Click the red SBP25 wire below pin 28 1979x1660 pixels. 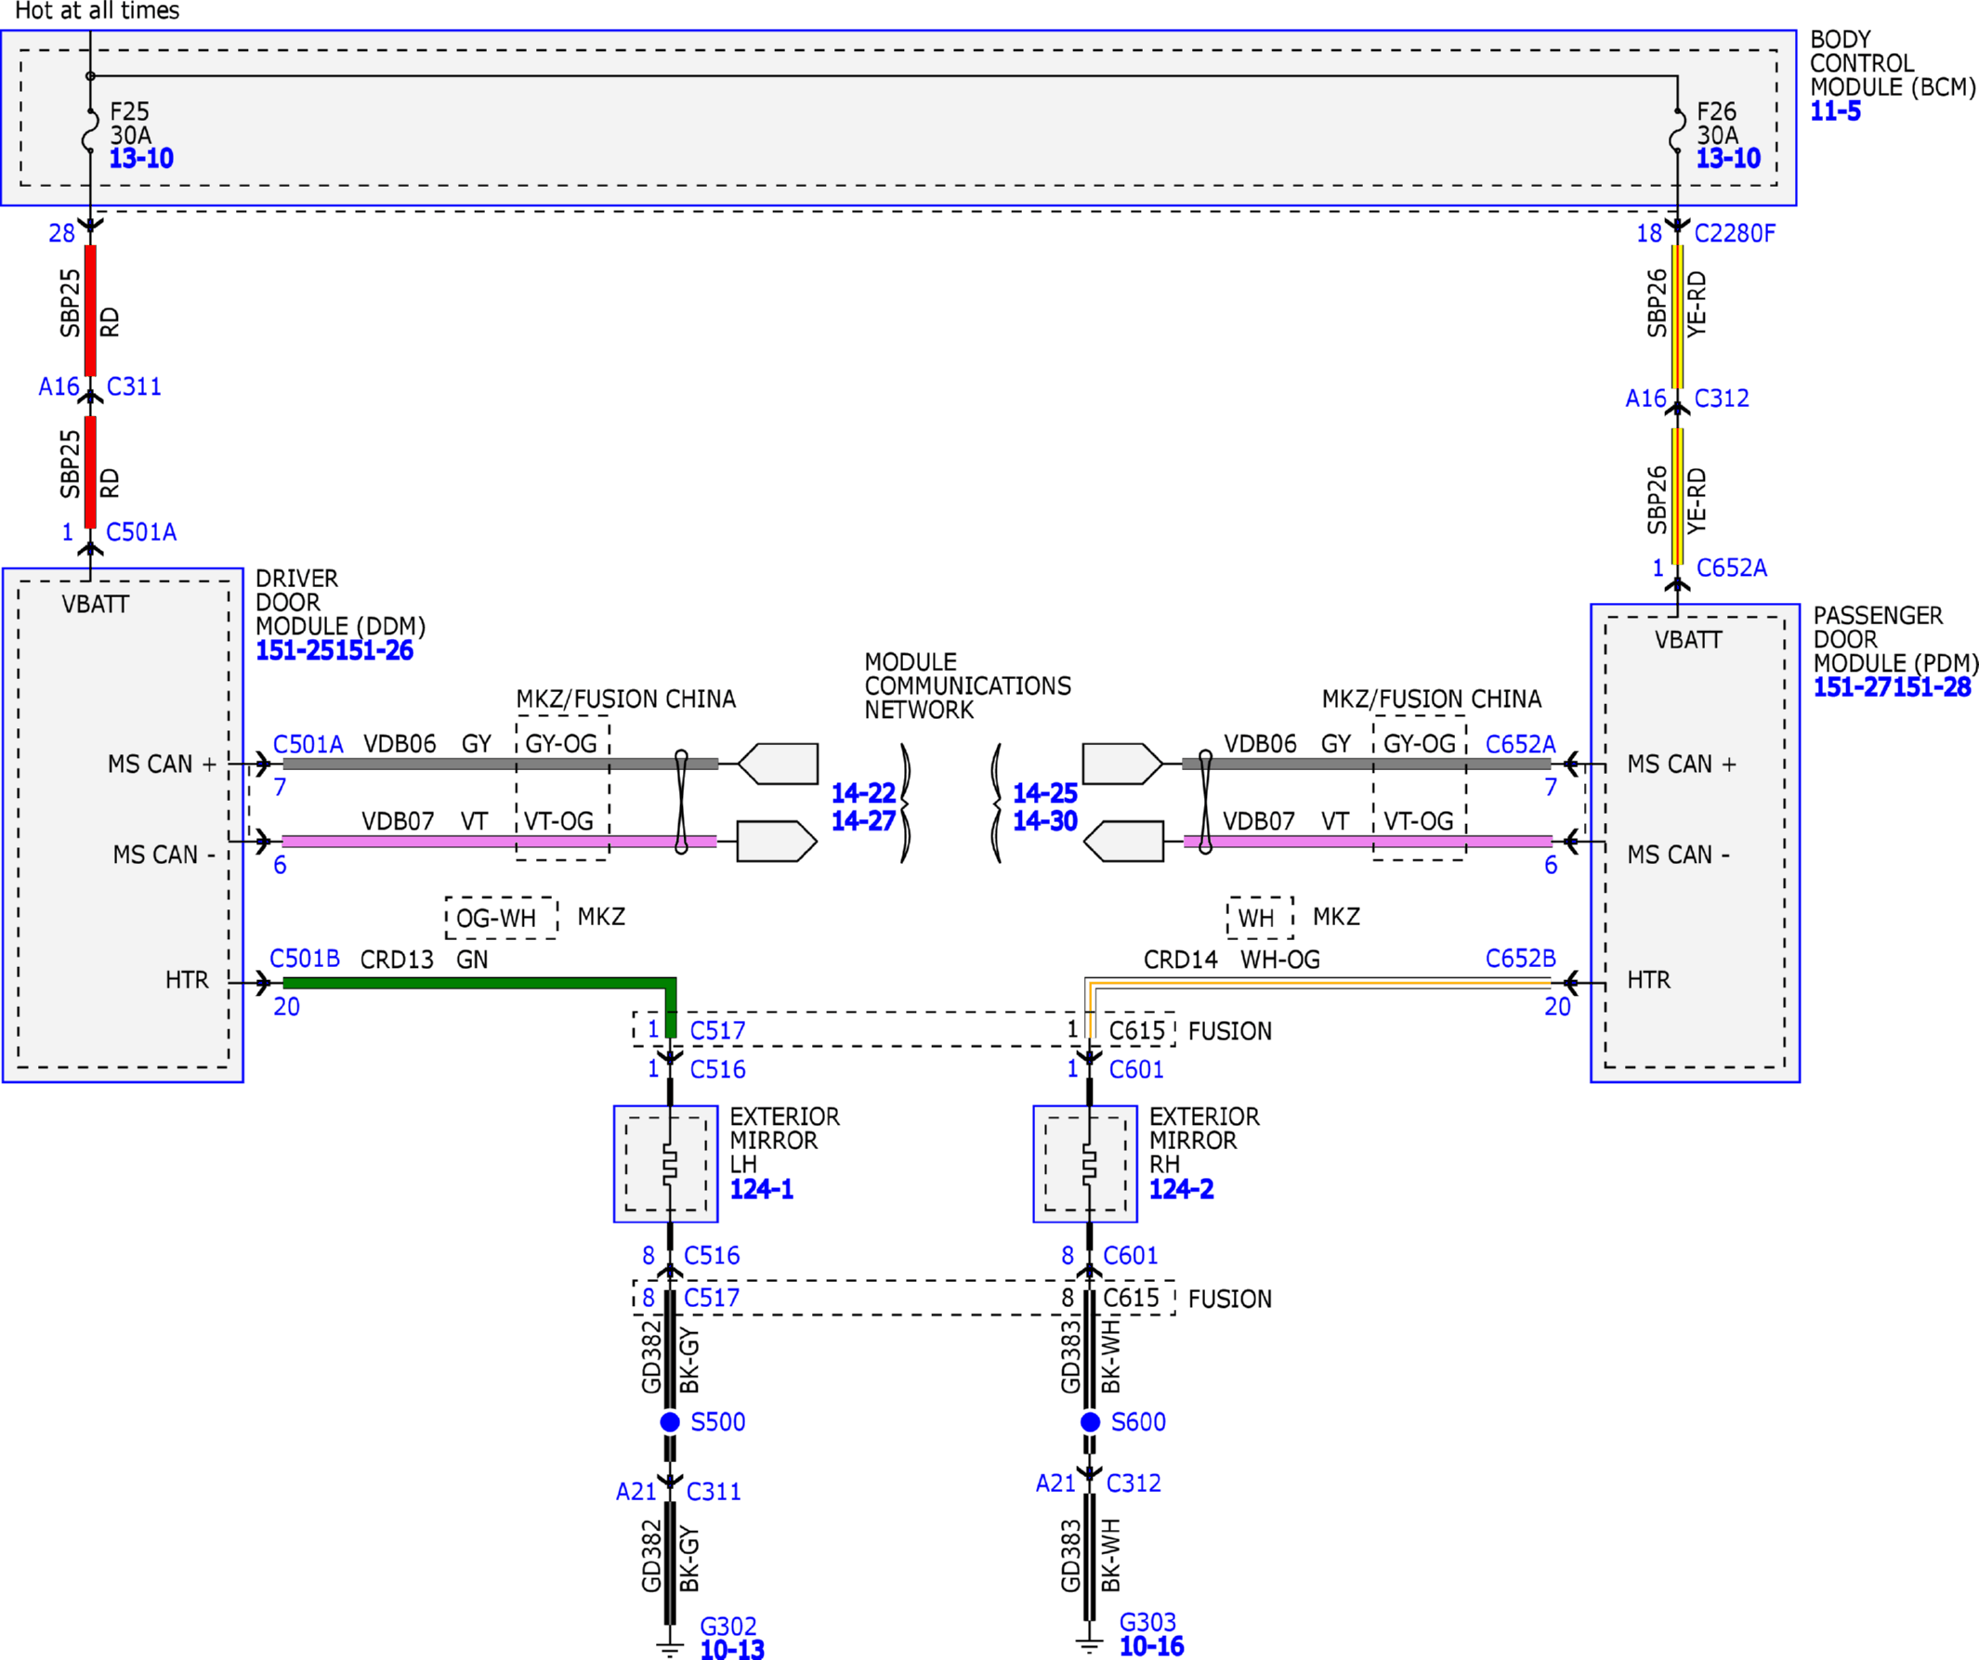coord(90,311)
